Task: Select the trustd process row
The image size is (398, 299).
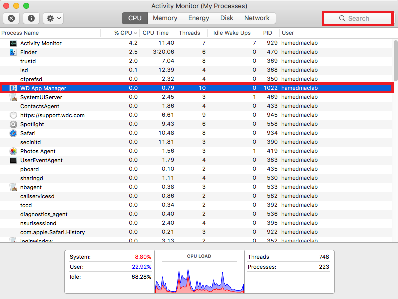Action: coord(196,61)
